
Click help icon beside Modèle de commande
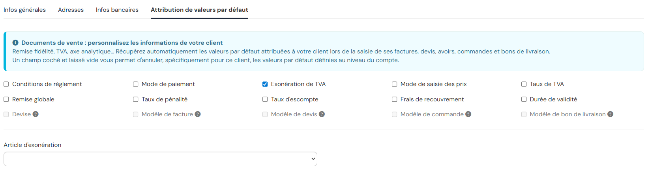[468, 114]
